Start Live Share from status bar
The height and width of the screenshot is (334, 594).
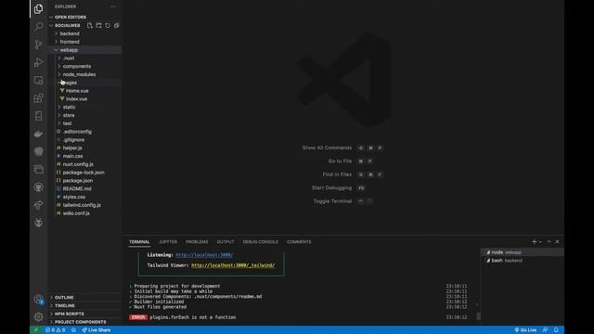[97, 330]
